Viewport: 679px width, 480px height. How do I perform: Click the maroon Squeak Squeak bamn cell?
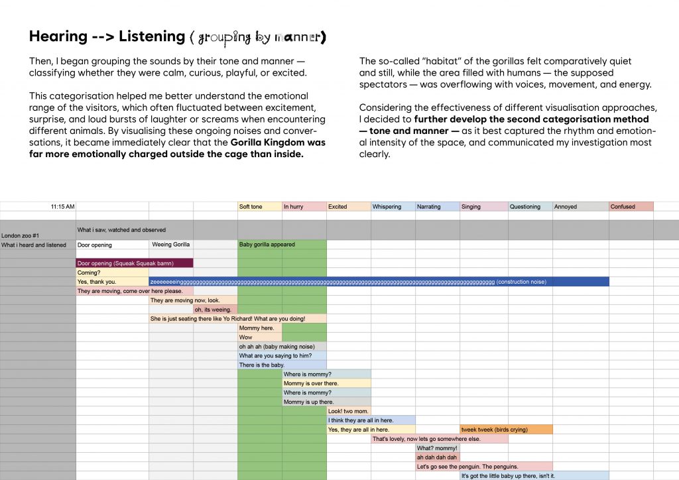[135, 263]
